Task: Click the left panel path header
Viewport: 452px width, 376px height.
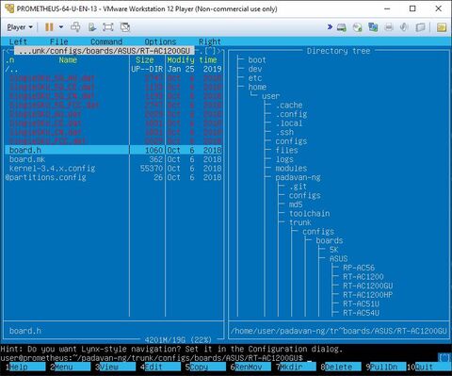Action: (105, 51)
